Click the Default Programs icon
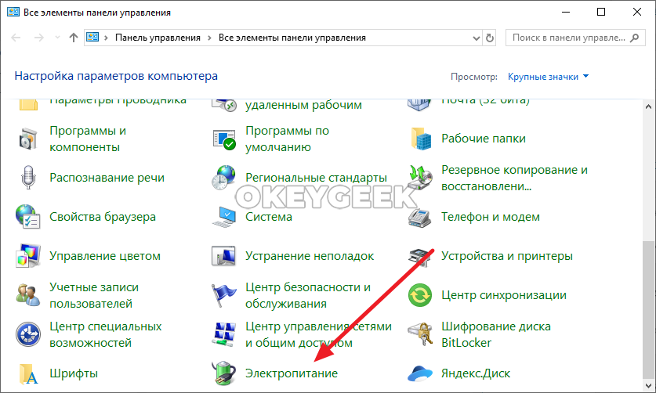Image resolution: width=656 pixels, height=393 pixels. pyautogui.click(x=224, y=139)
